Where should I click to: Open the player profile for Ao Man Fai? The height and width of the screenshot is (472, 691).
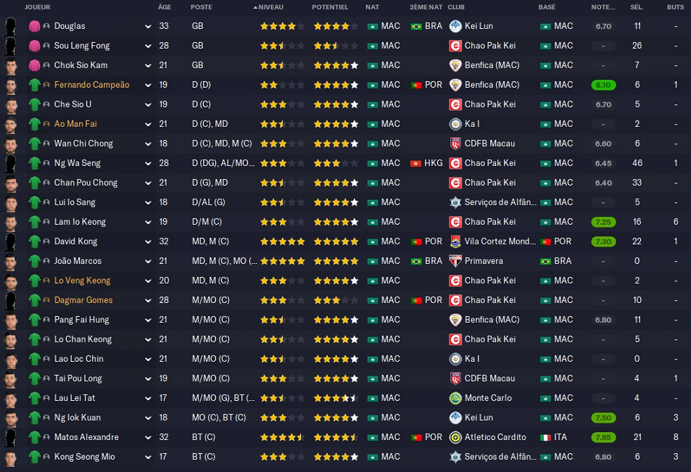[x=75, y=124]
